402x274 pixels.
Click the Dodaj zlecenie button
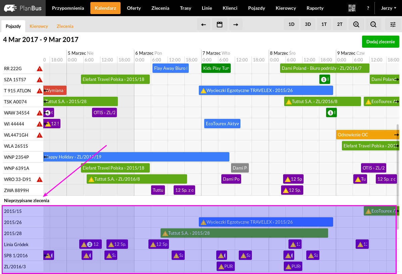click(381, 42)
